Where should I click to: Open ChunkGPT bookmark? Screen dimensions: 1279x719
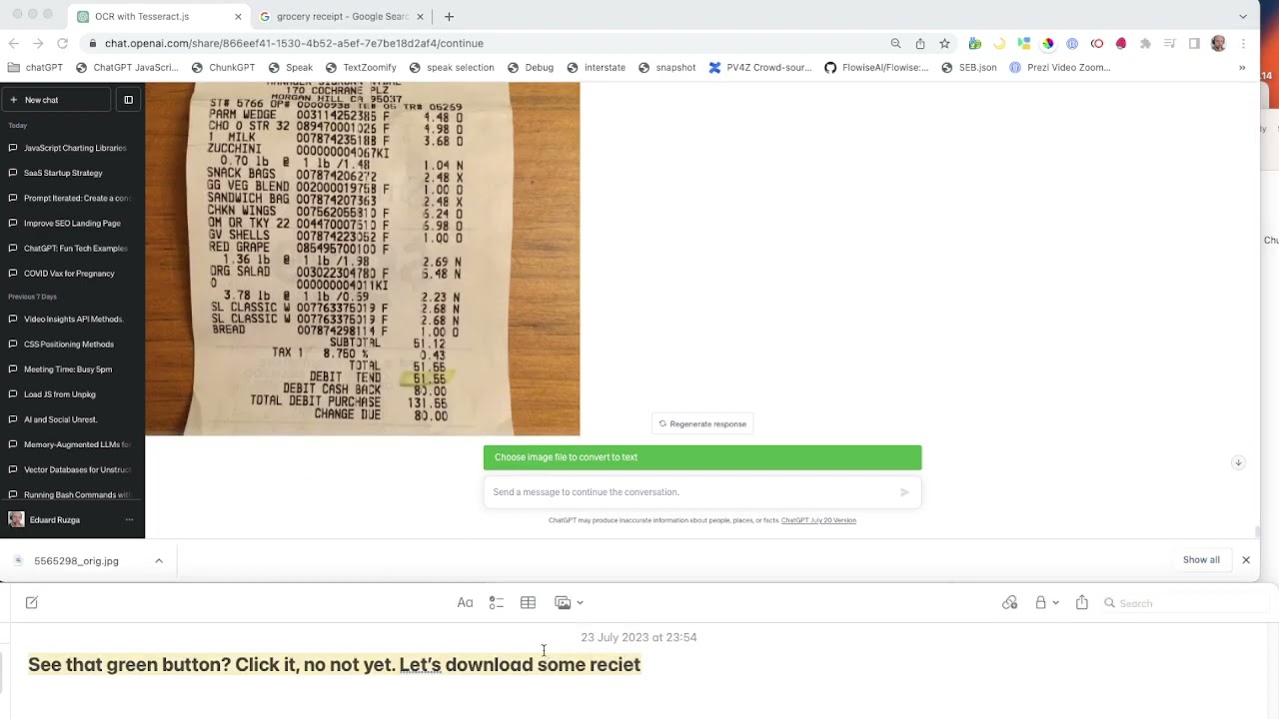tap(223, 68)
